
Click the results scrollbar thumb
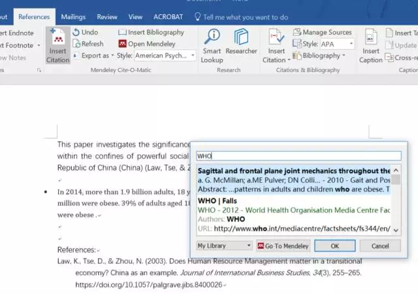[x=396, y=180]
